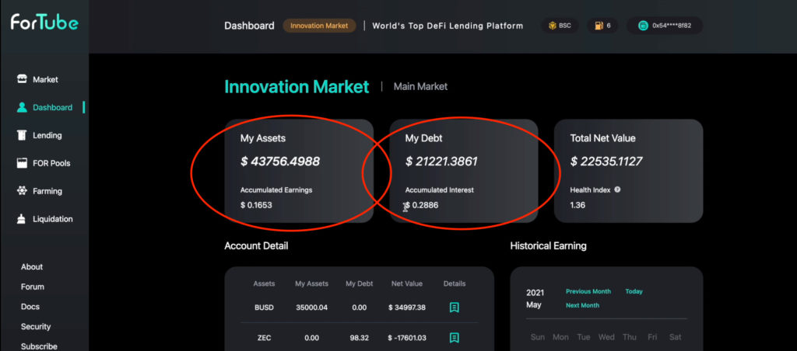Viewport: 797px width, 351px height.
Task: Click the BSC network cube icon
Action: tap(553, 26)
